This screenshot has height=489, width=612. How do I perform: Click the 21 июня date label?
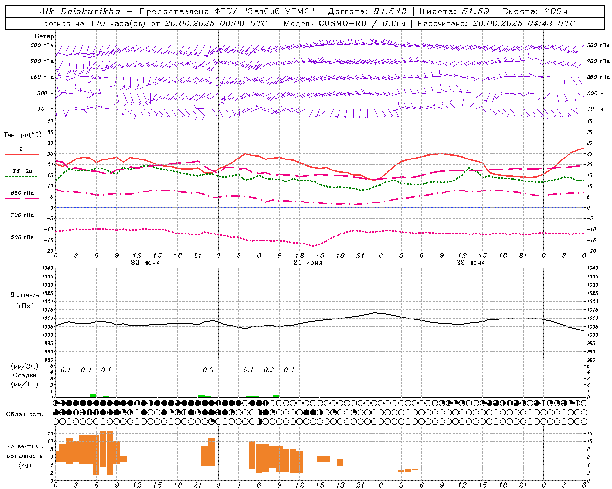point(308,262)
